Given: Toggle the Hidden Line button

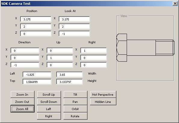Looking at the screenshot, I should tap(103, 102).
